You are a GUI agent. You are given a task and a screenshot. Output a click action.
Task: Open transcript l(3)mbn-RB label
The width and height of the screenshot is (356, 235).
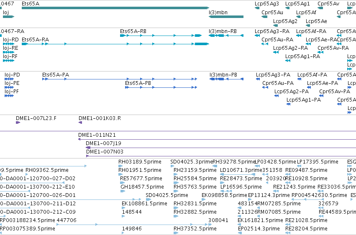(223, 31)
